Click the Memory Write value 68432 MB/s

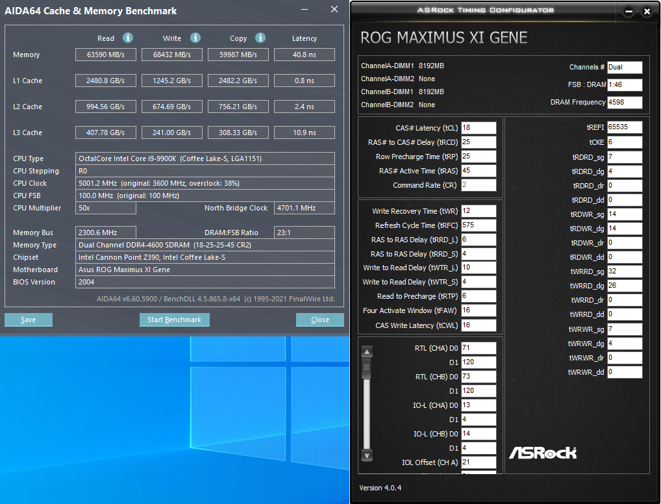coord(172,55)
